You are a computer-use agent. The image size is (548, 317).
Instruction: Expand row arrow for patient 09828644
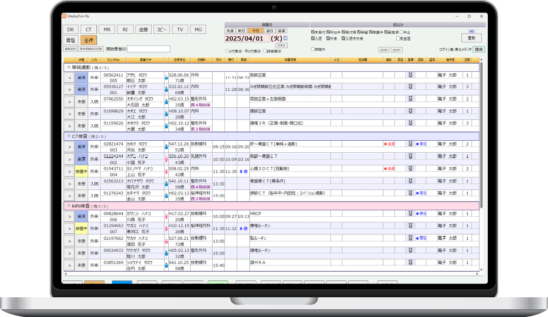pyautogui.click(x=69, y=216)
